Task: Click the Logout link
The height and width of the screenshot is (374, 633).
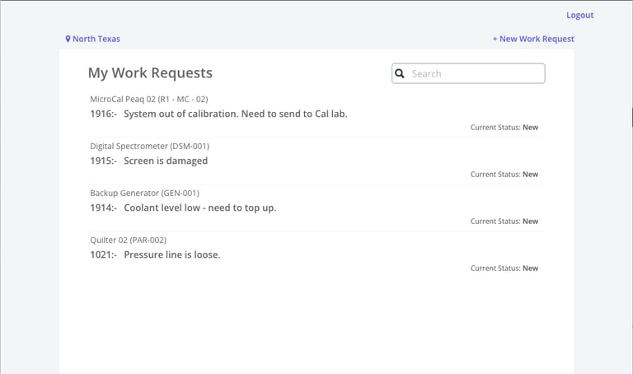Action: [x=579, y=16]
